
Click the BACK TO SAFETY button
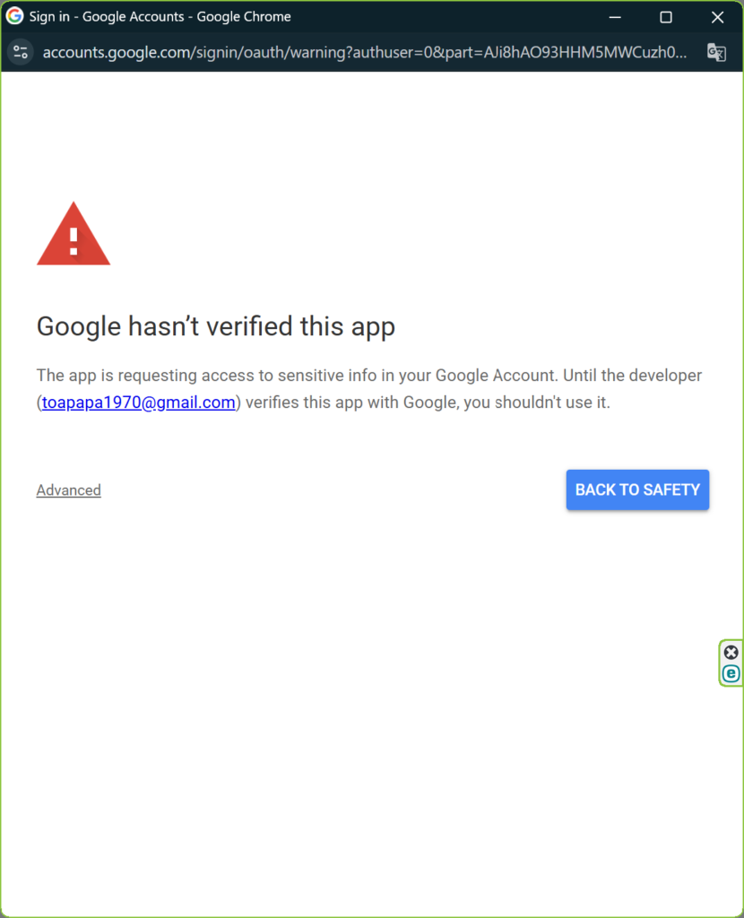[x=637, y=490]
